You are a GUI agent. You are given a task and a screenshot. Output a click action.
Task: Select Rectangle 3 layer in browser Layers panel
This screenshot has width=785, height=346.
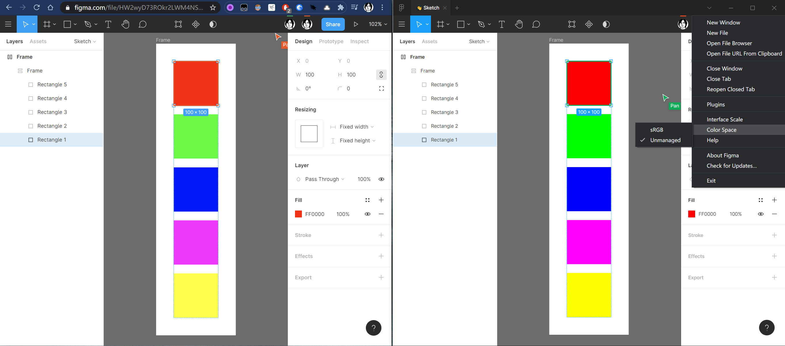point(52,112)
